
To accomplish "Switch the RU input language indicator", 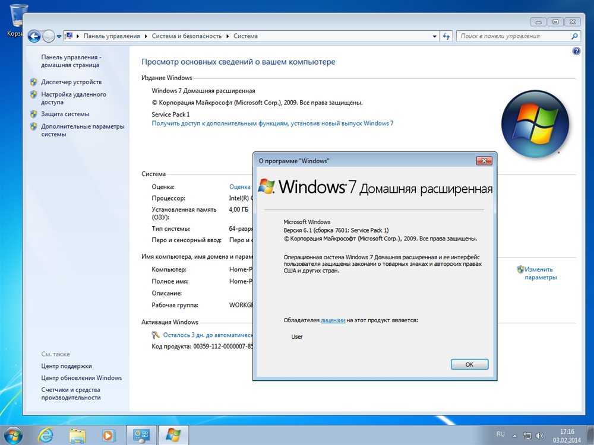I will point(500,435).
